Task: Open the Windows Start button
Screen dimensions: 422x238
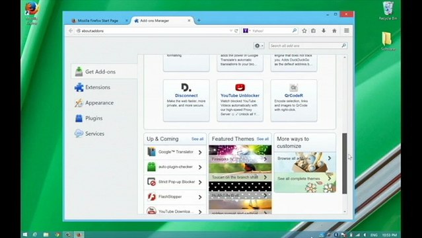Action: click(x=25, y=235)
